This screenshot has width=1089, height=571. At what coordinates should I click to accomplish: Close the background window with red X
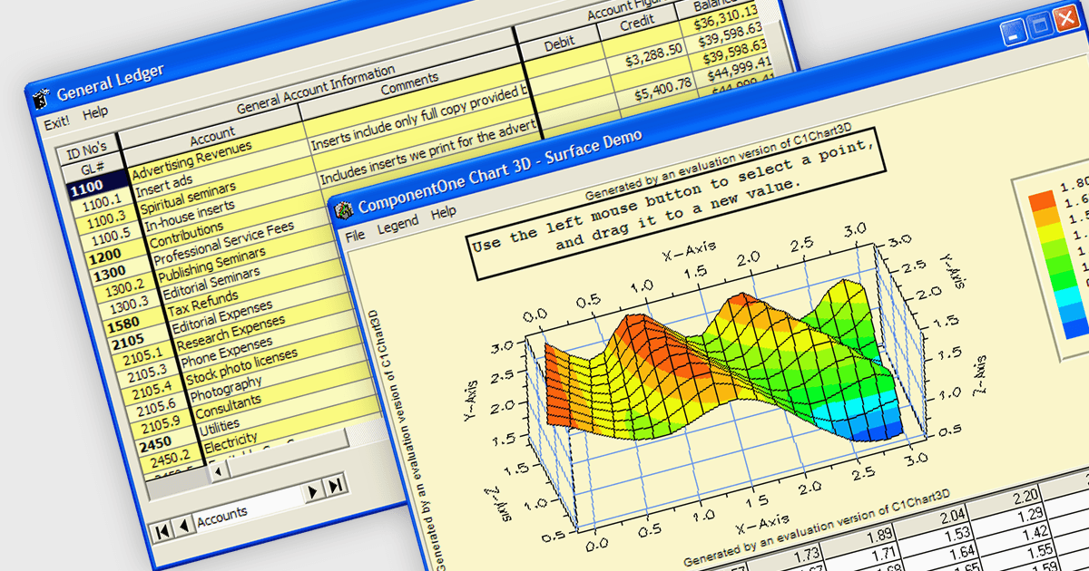(1065, 19)
